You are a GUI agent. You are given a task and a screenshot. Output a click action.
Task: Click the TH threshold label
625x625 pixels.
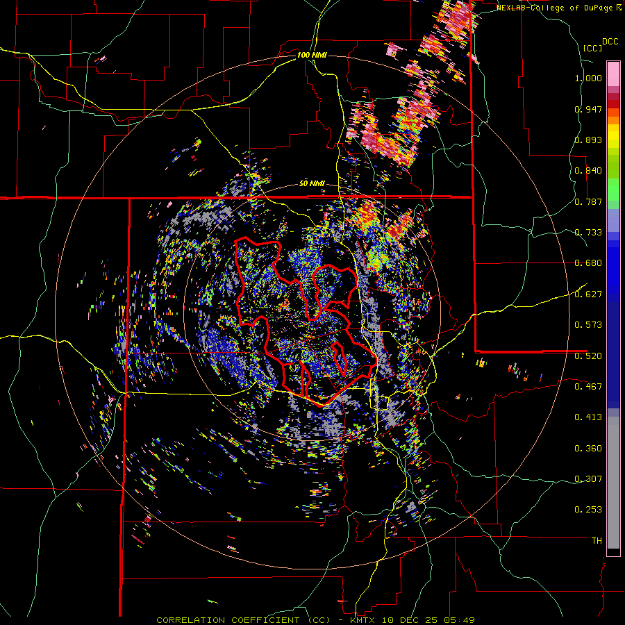pos(597,541)
